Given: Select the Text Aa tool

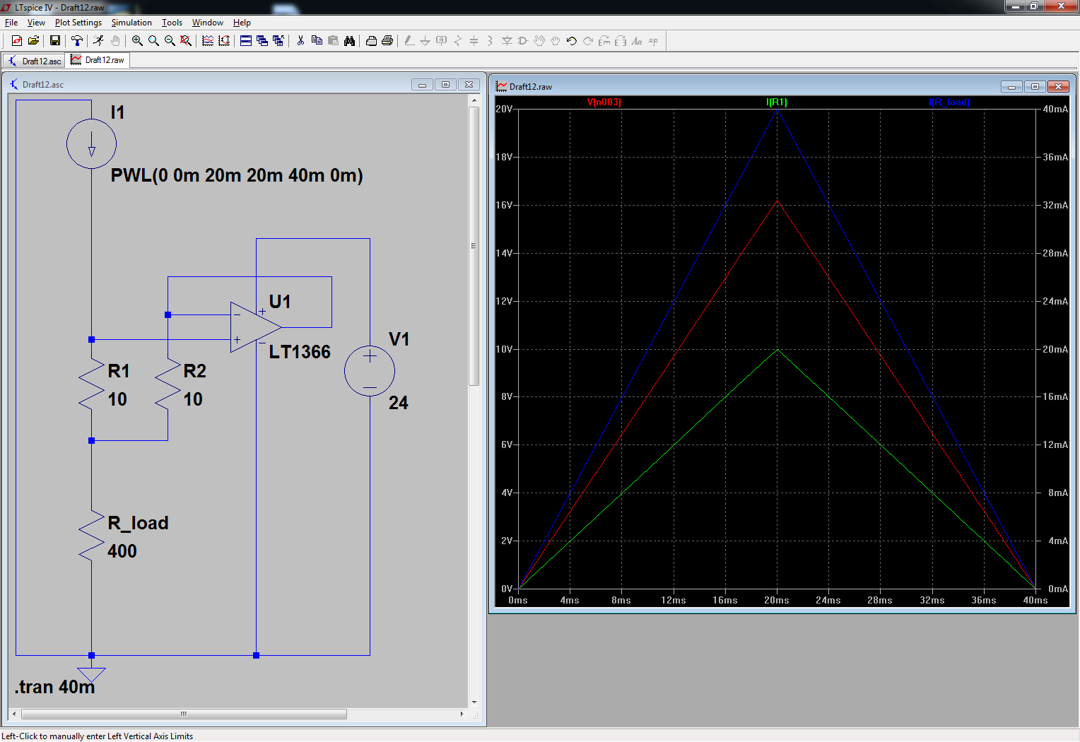Looking at the screenshot, I should 637,41.
